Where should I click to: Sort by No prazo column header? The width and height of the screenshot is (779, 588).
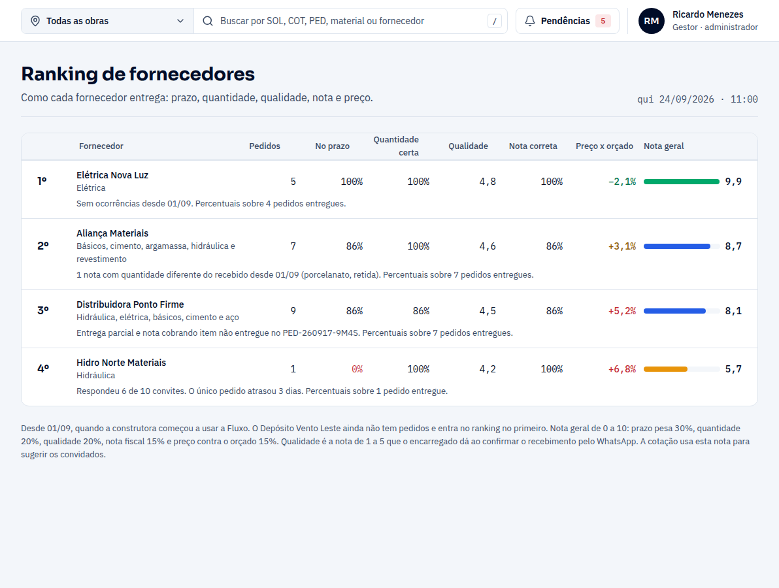pos(332,146)
